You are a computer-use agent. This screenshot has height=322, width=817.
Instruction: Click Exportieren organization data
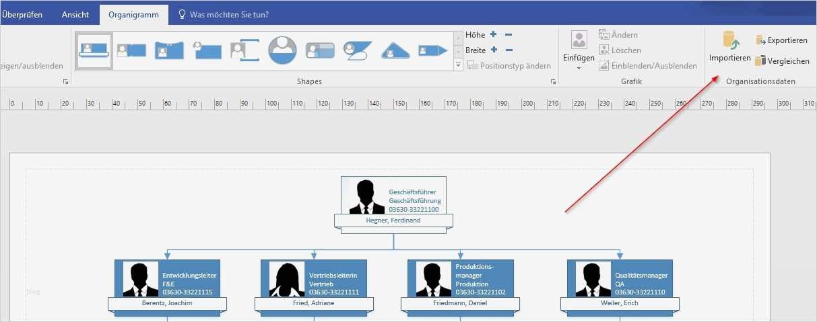(x=781, y=40)
